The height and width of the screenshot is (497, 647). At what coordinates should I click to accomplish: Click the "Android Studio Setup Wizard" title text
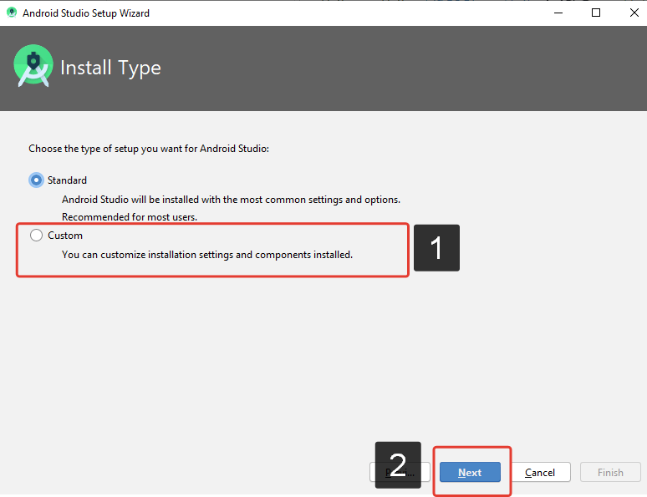[x=86, y=13]
